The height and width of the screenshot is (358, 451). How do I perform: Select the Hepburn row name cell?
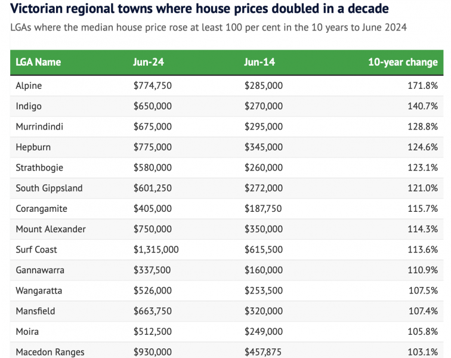[32, 147]
